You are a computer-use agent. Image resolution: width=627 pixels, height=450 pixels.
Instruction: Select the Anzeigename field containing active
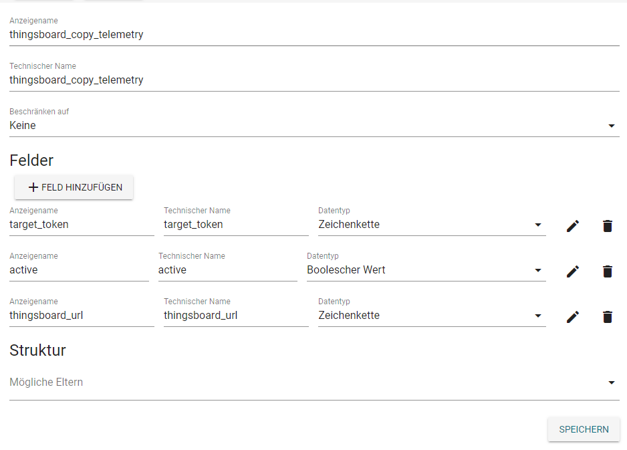pyautogui.click(x=79, y=270)
